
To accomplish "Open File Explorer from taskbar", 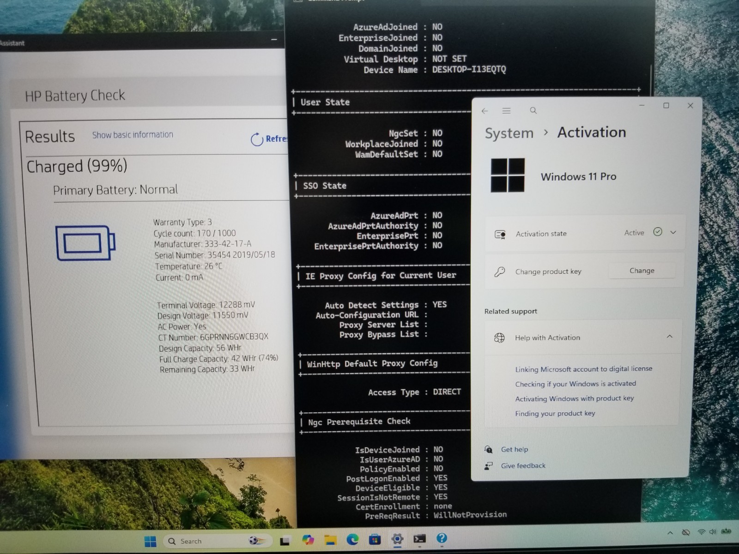I will coord(330,540).
